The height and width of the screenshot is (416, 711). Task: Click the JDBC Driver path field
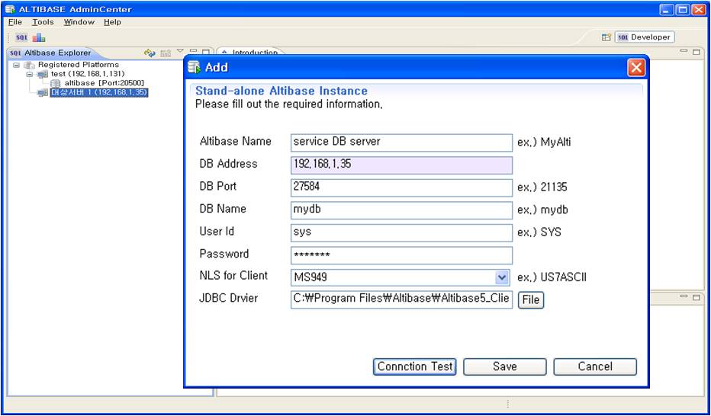coord(401,299)
